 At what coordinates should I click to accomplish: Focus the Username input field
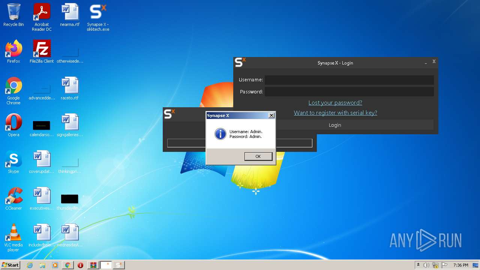(x=349, y=79)
